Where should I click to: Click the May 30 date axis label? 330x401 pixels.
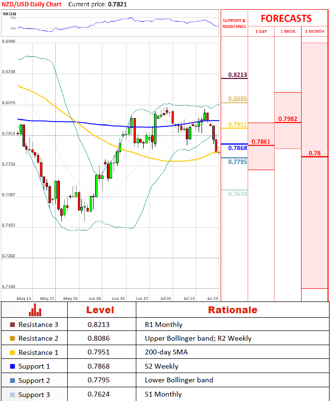(70, 299)
